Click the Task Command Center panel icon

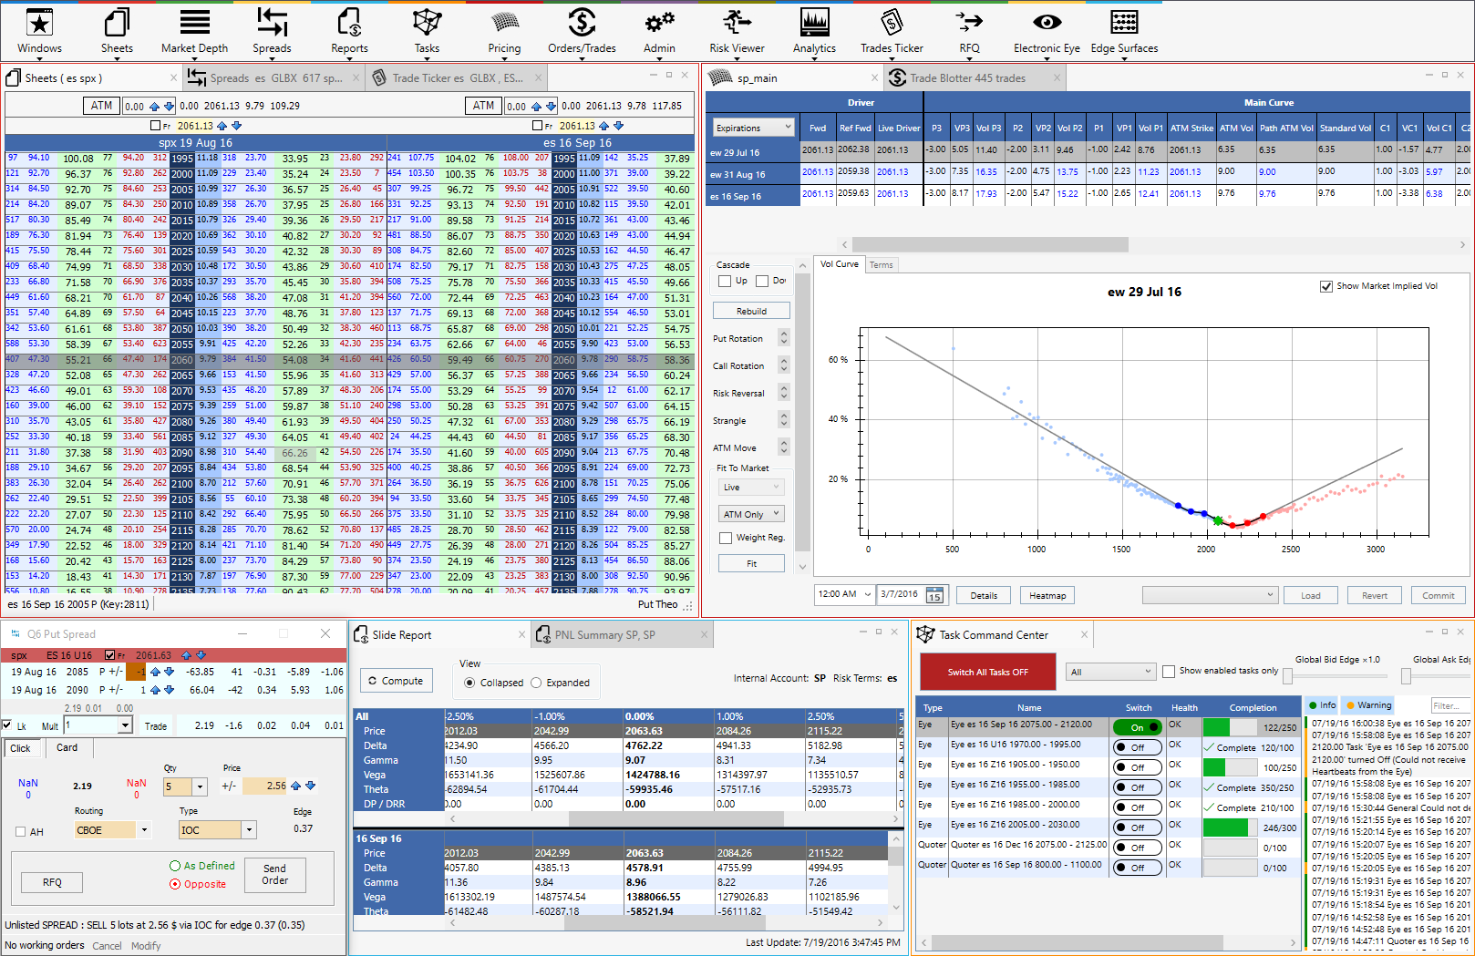pyautogui.click(x=925, y=634)
